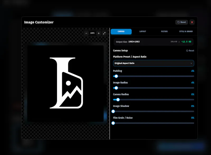Viewport: 211px width, 155px height.
Task: Zoom in the preview with plus icon
Action: point(99,33)
